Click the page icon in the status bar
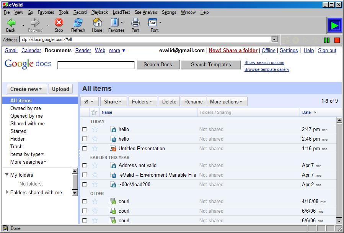 5,228
